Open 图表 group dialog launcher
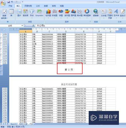The width and height of the screenshot is (126, 128). tap(90, 22)
